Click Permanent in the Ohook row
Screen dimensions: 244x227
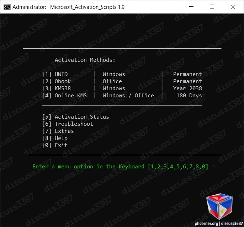point(187,81)
